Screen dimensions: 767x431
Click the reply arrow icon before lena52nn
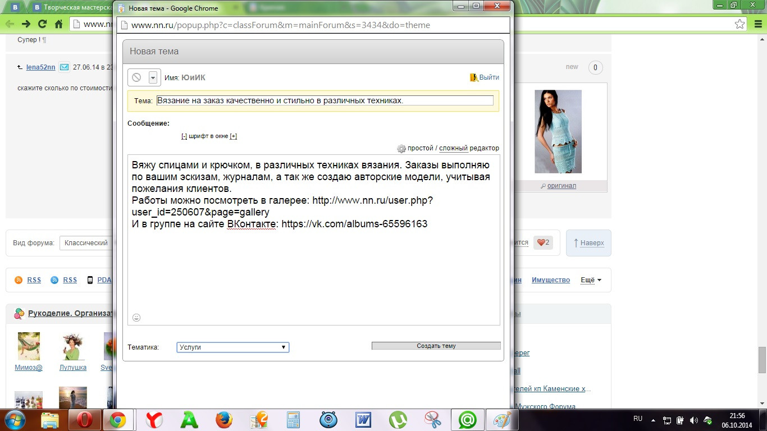21,67
